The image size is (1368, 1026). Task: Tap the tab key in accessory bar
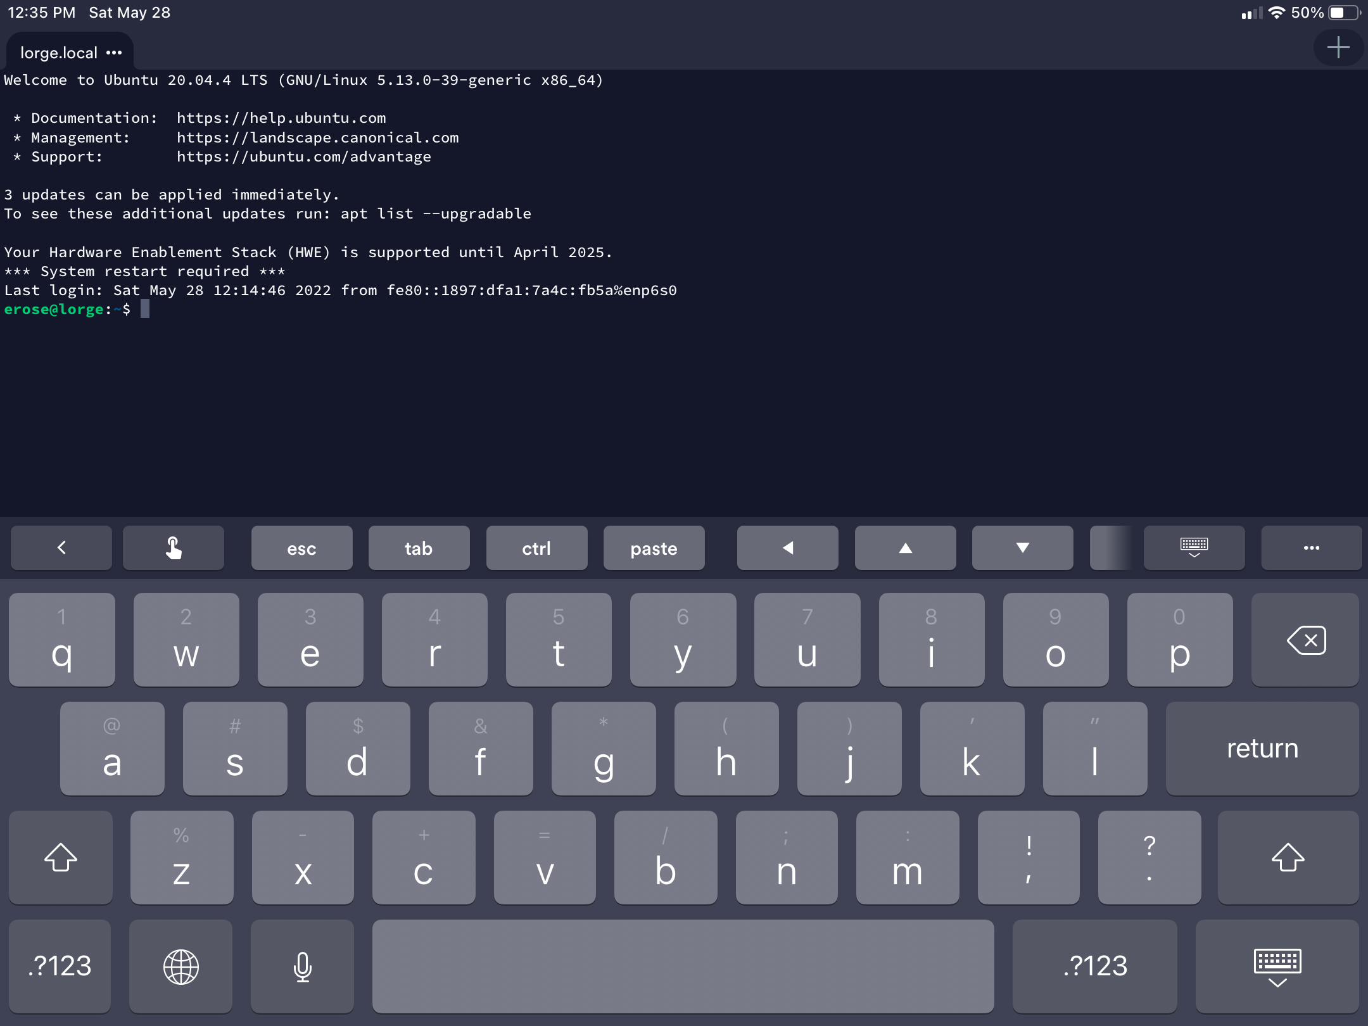point(419,548)
